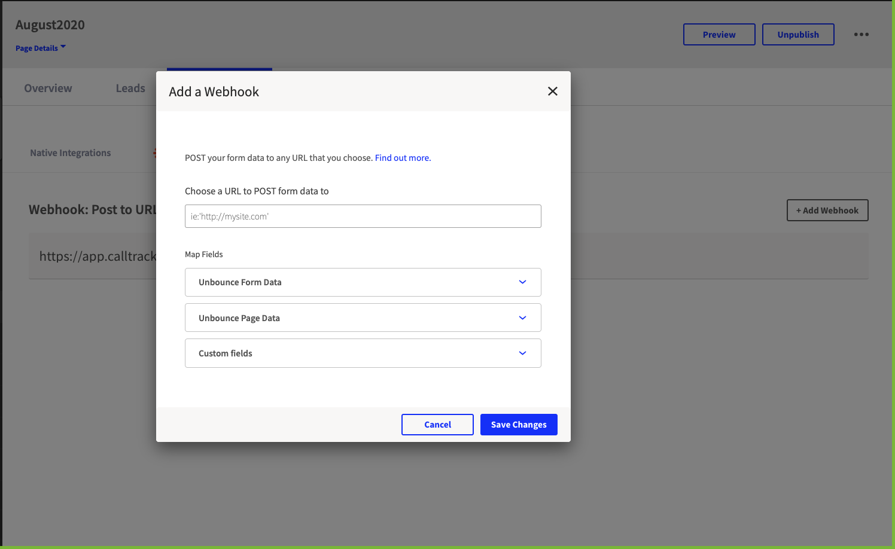The width and height of the screenshot is (895, 549).
Task: Open the three-dot more options menu
Action: tap(861, 34)
